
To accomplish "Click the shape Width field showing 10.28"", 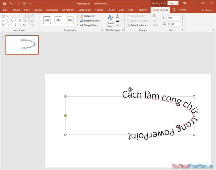I will (x=173, y=24).
